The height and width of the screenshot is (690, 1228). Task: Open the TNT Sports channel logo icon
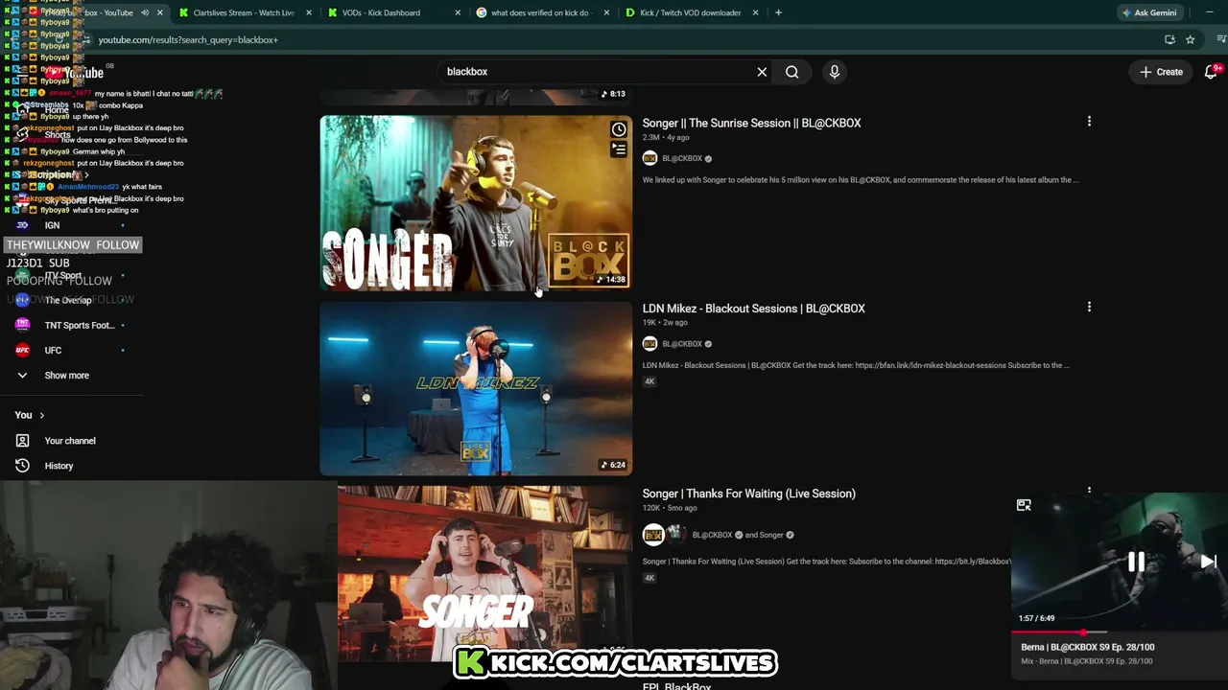[22, 325]
